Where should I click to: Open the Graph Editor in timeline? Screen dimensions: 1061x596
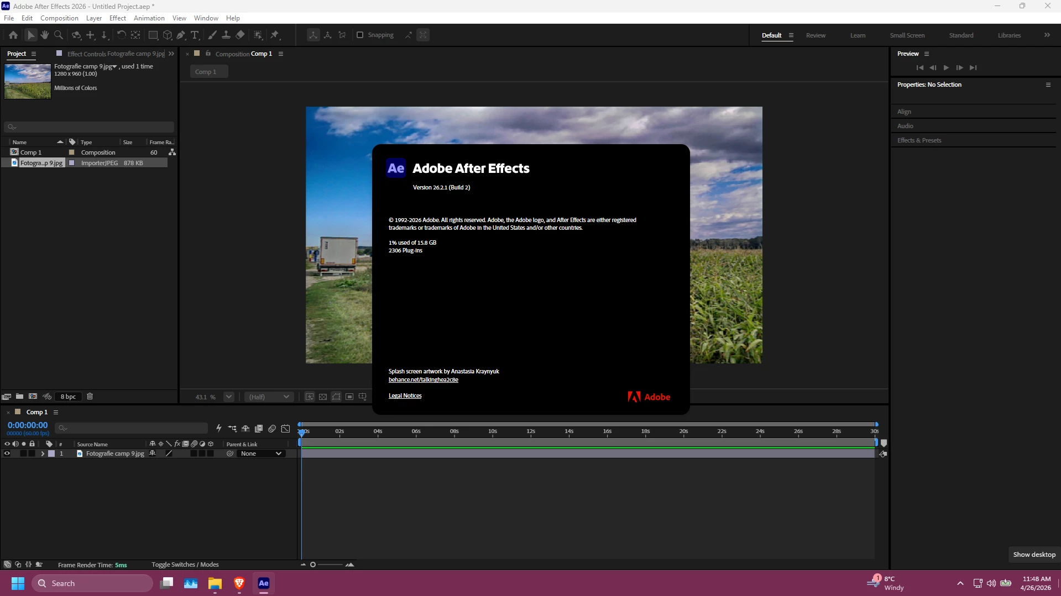(x=285, y=429)
